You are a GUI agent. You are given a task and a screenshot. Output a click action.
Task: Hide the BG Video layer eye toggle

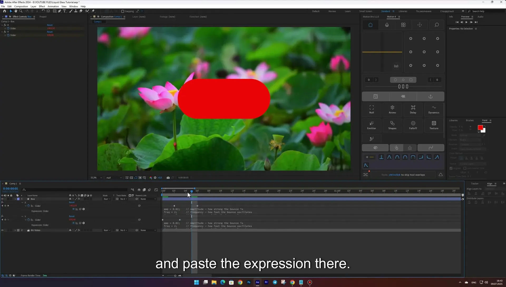click(x=2, y=230)
